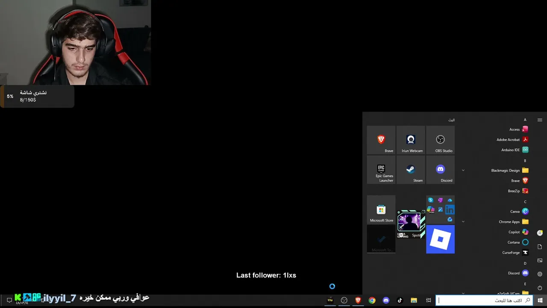
Task: Switch to Brave on the taskbar
Action: tap(358, 300)
